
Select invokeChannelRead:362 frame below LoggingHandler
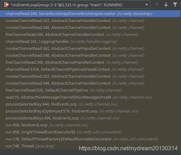[90, 48]
